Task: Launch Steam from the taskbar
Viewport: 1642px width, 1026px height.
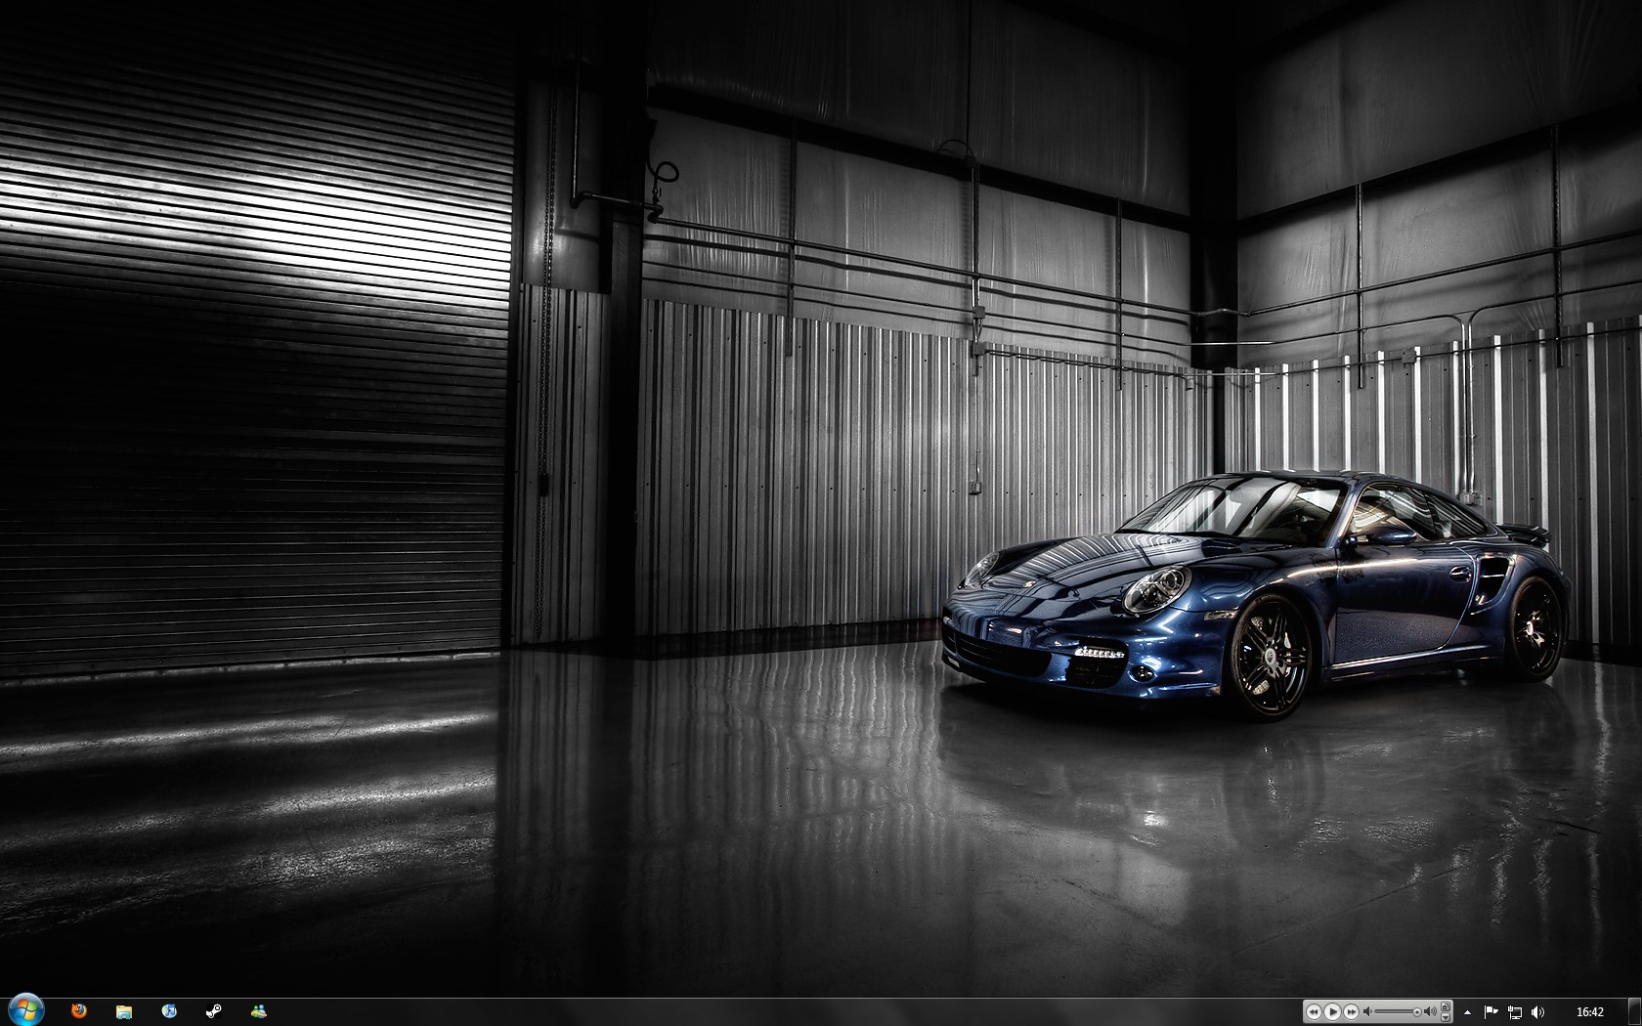Action: pos(213,1011)
